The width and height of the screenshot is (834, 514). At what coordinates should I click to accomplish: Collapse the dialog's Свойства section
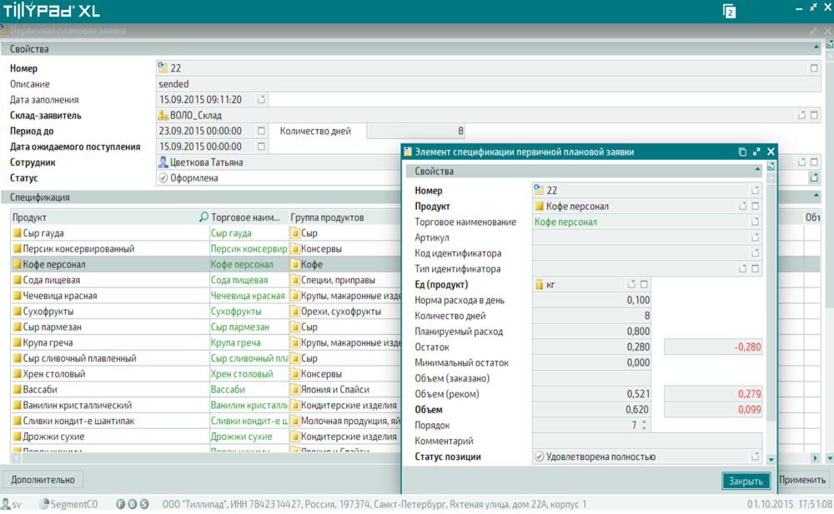[757, 171]
